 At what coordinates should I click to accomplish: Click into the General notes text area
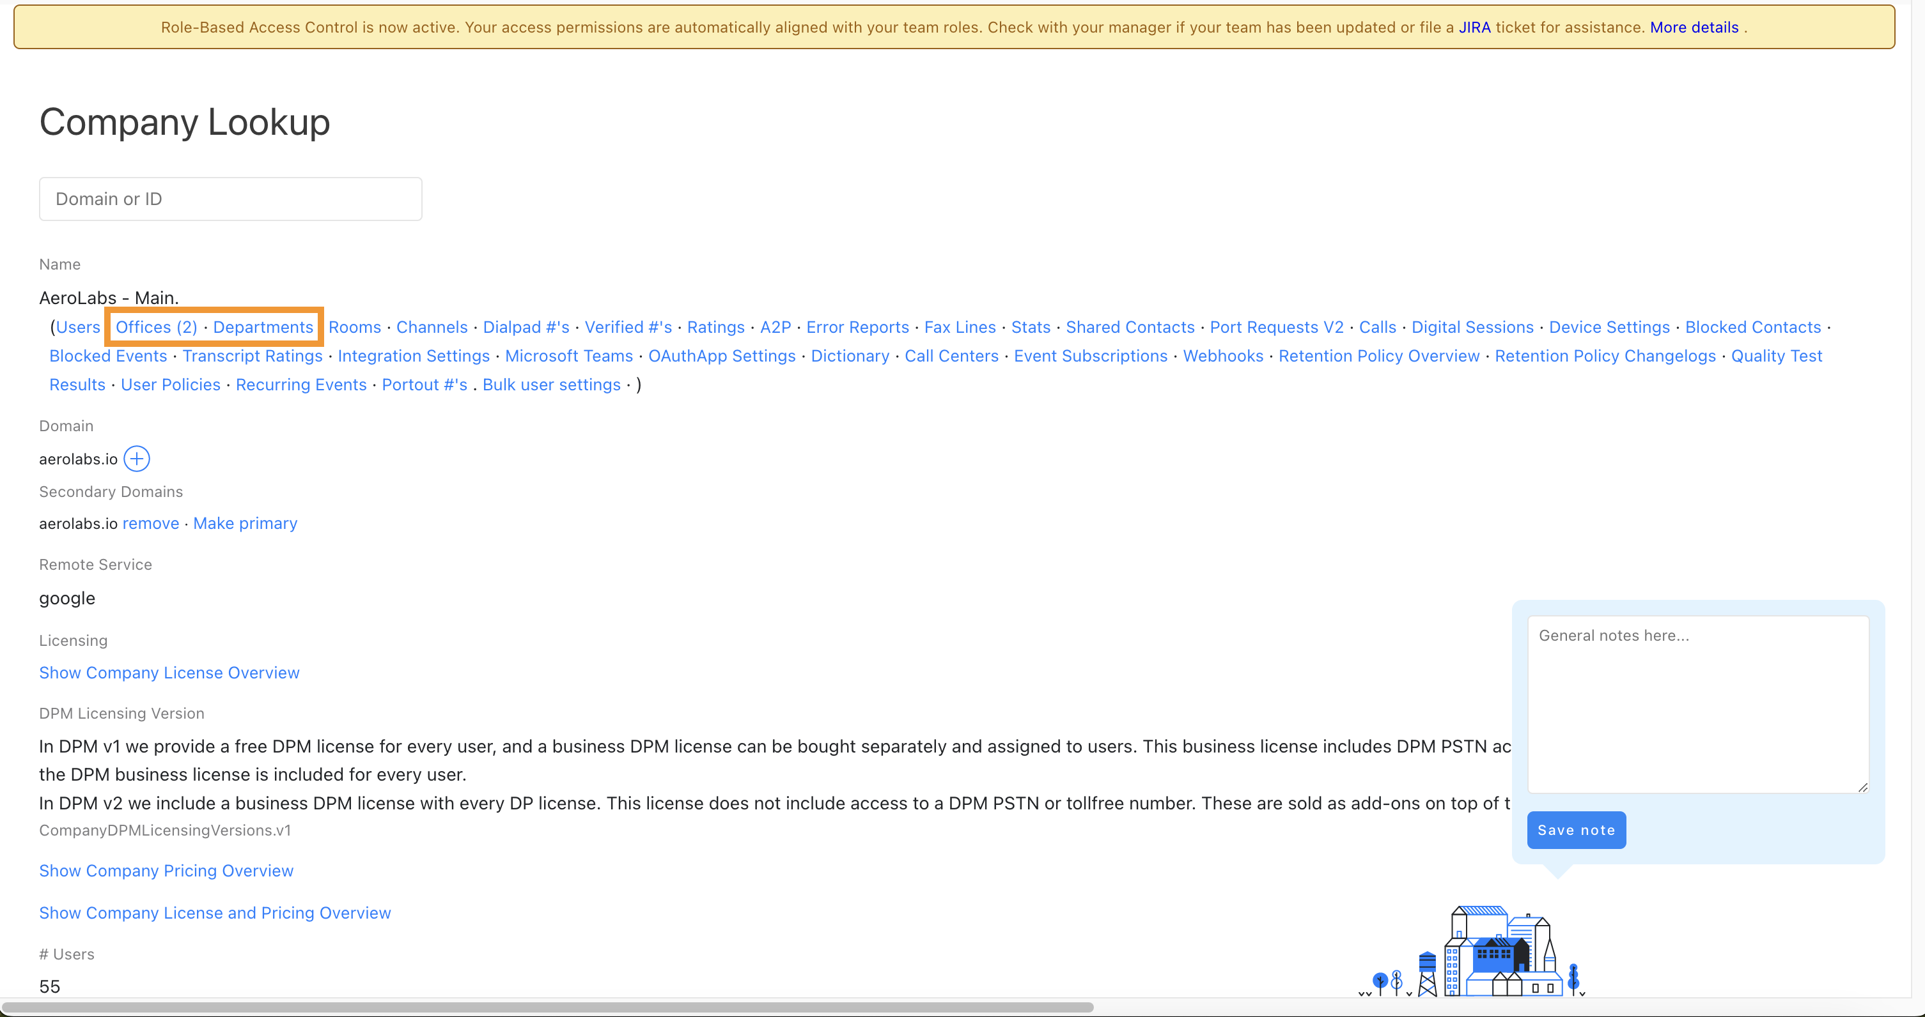[x=1698, y=704]
